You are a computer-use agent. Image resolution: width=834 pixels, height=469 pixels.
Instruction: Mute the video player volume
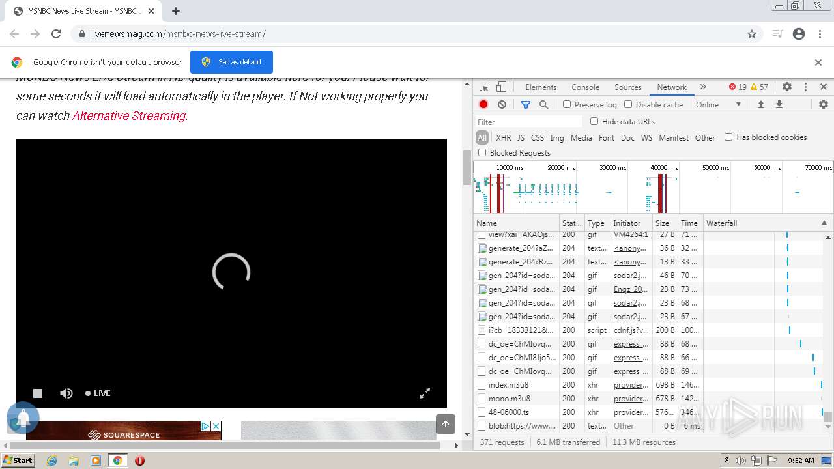66,393
